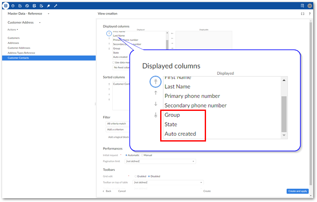The image size is (317, 202).
Task: Select Last Name in small Displayed list
Action: pos(119,36)
